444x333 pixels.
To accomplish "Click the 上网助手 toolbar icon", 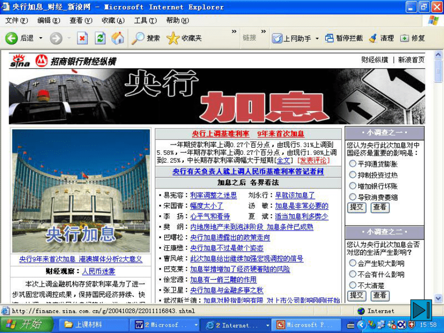I will 277,38.
